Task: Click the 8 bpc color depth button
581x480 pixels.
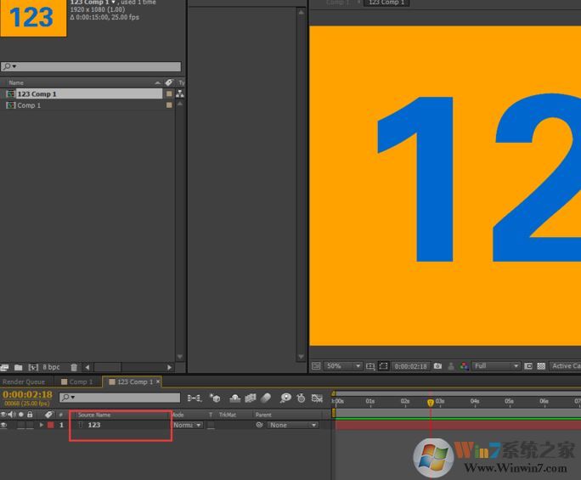Action: [x=50, y=367]
